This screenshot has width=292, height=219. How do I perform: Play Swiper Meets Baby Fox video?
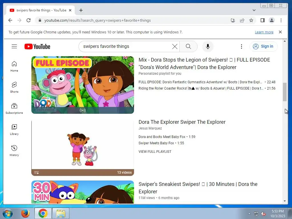(x=161, y=143)
